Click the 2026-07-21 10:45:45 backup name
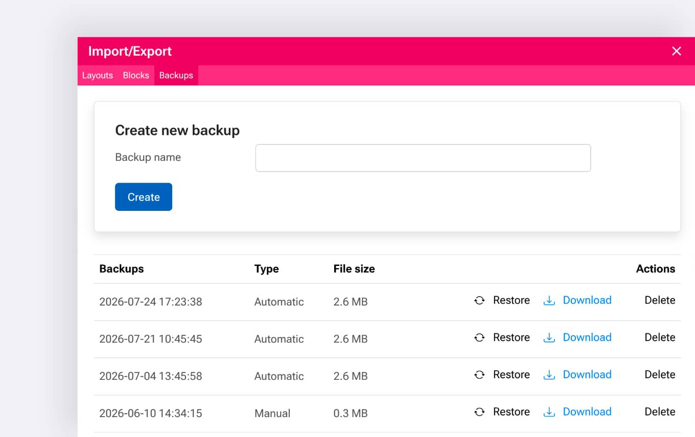The height and width of the screenshot is (437, 695). (151, 339)
